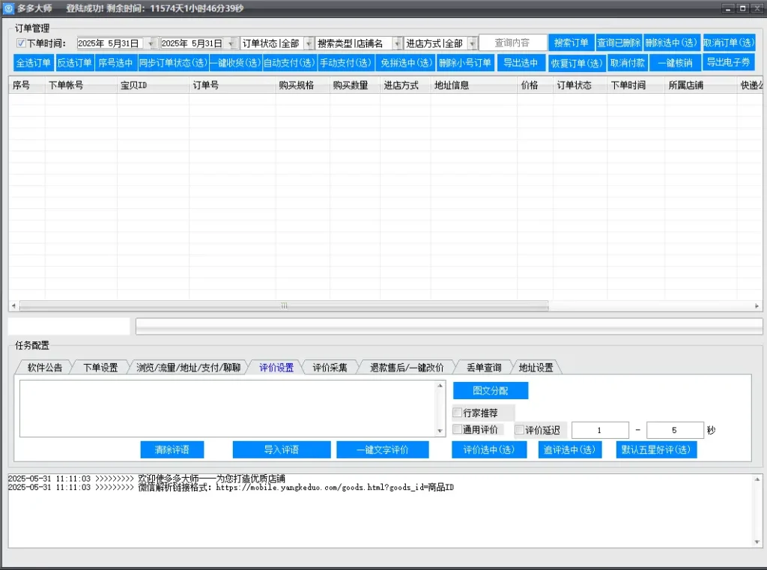The image size is (767, 570).
Task: Click the 地址信息 column header
Action: click(x=473, y=85)
